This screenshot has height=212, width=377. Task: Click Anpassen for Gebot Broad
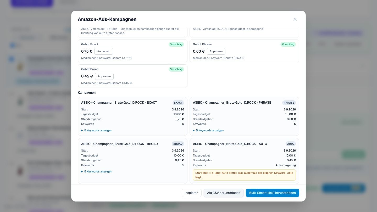click(104, 76)
